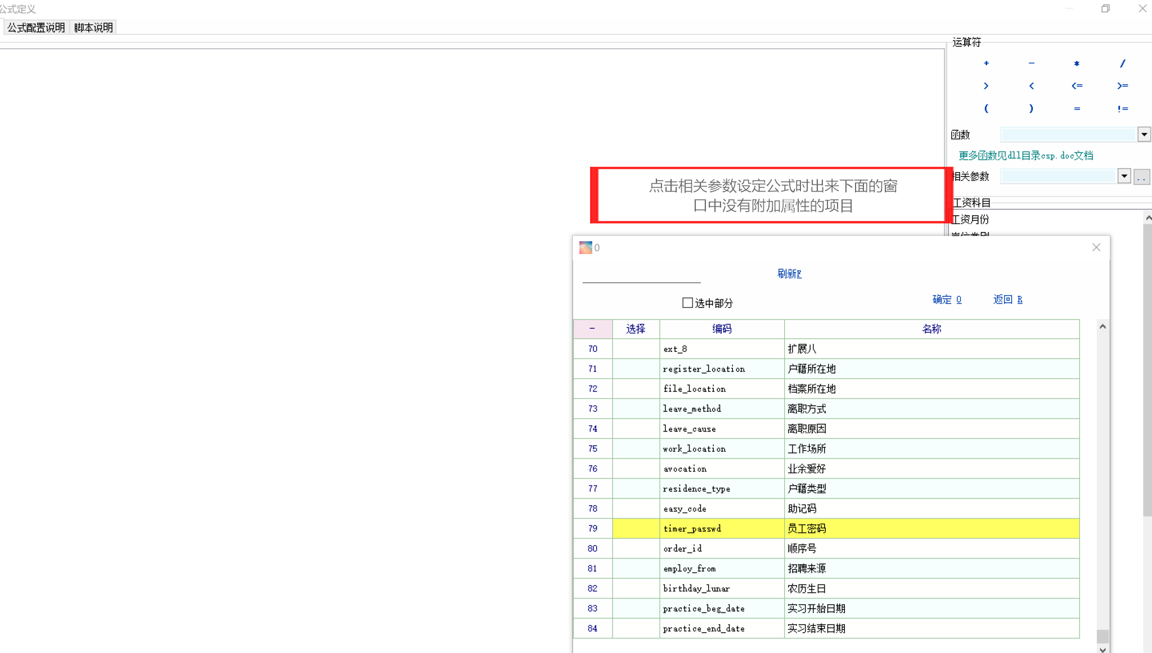
Task: Open the 函数 dropdown list
Action: 1144,134
